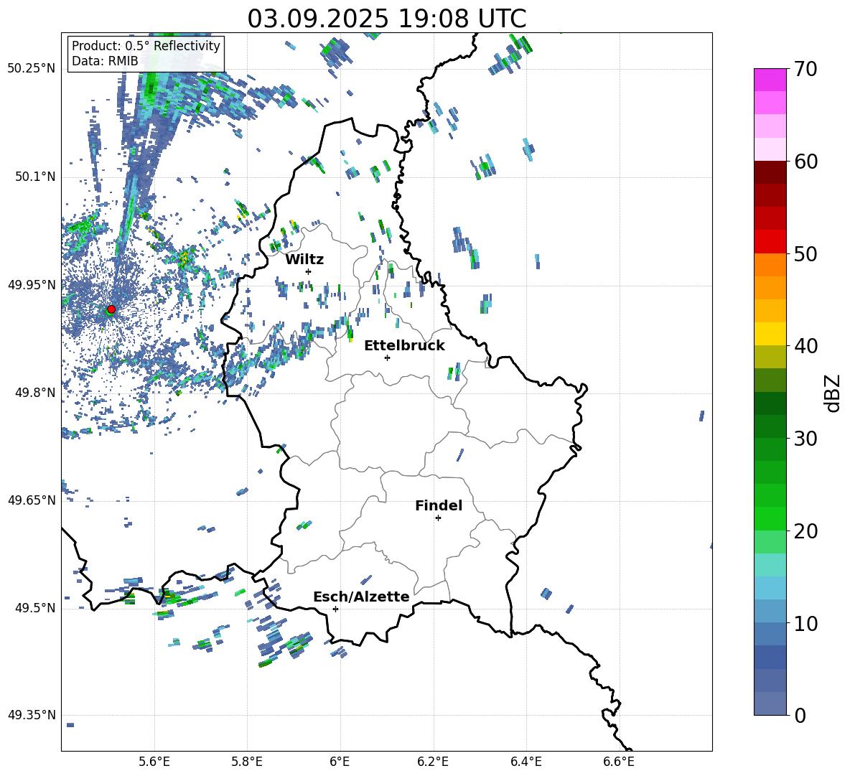Select the Findel city label
The height and width of the screenshot is (776, 850).
439,505
